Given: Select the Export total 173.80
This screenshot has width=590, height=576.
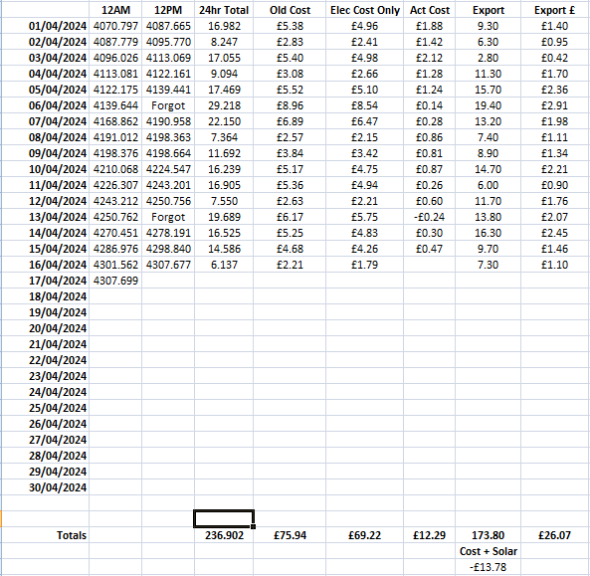Looking at the screenshot, I should [x=489, y=535].
